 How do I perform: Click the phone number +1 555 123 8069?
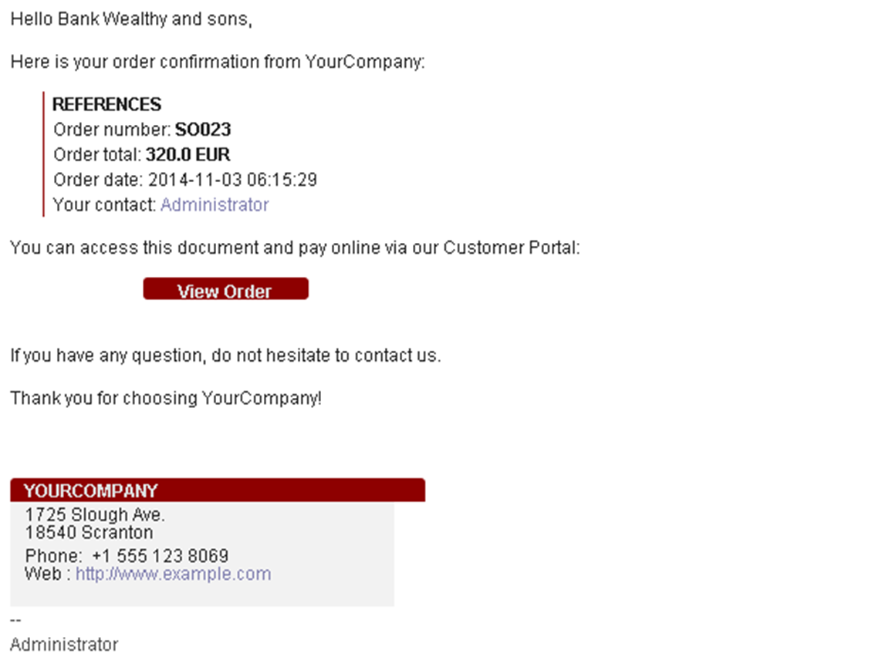(x=161, y=555)
